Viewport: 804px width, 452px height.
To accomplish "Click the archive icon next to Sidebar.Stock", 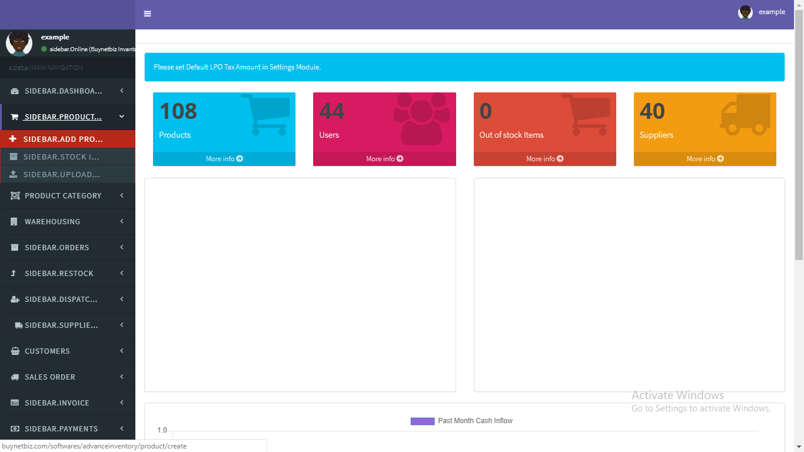I will tap(13, 157).
